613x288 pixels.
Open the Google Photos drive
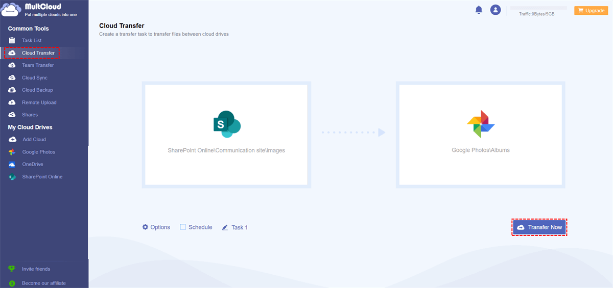click(38, 152)
